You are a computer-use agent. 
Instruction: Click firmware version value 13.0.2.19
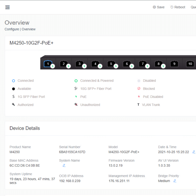coord(116,166)
